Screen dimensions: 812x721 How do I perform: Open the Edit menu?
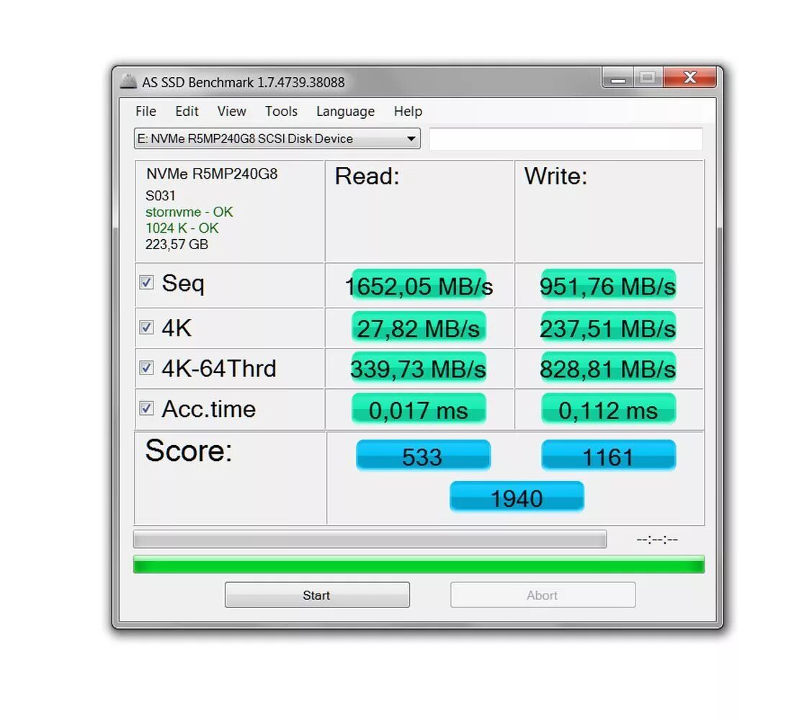pyautogui.click(x=187, y=111)
